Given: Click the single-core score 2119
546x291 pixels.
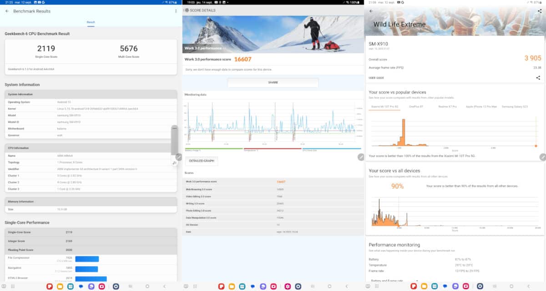Looking at the screenshot, I should 46,49.
